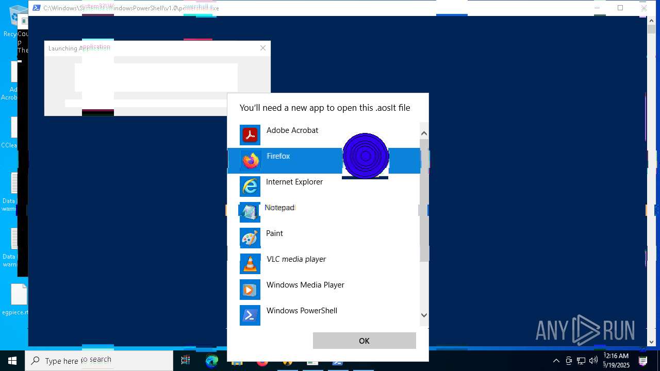Choose the Firefox icon in the list
This screenshot has width=660, height=371.
point(250,161)
